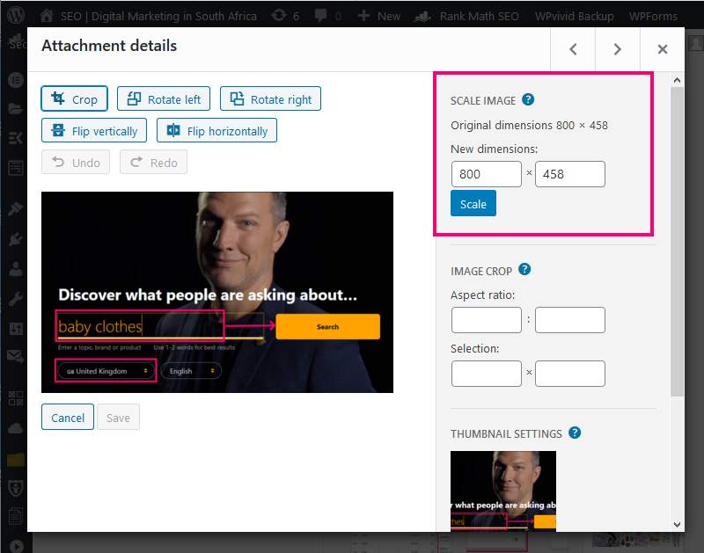Click the thumbnail preview image
Screen dimensions: 704x553
click(503, 491)
